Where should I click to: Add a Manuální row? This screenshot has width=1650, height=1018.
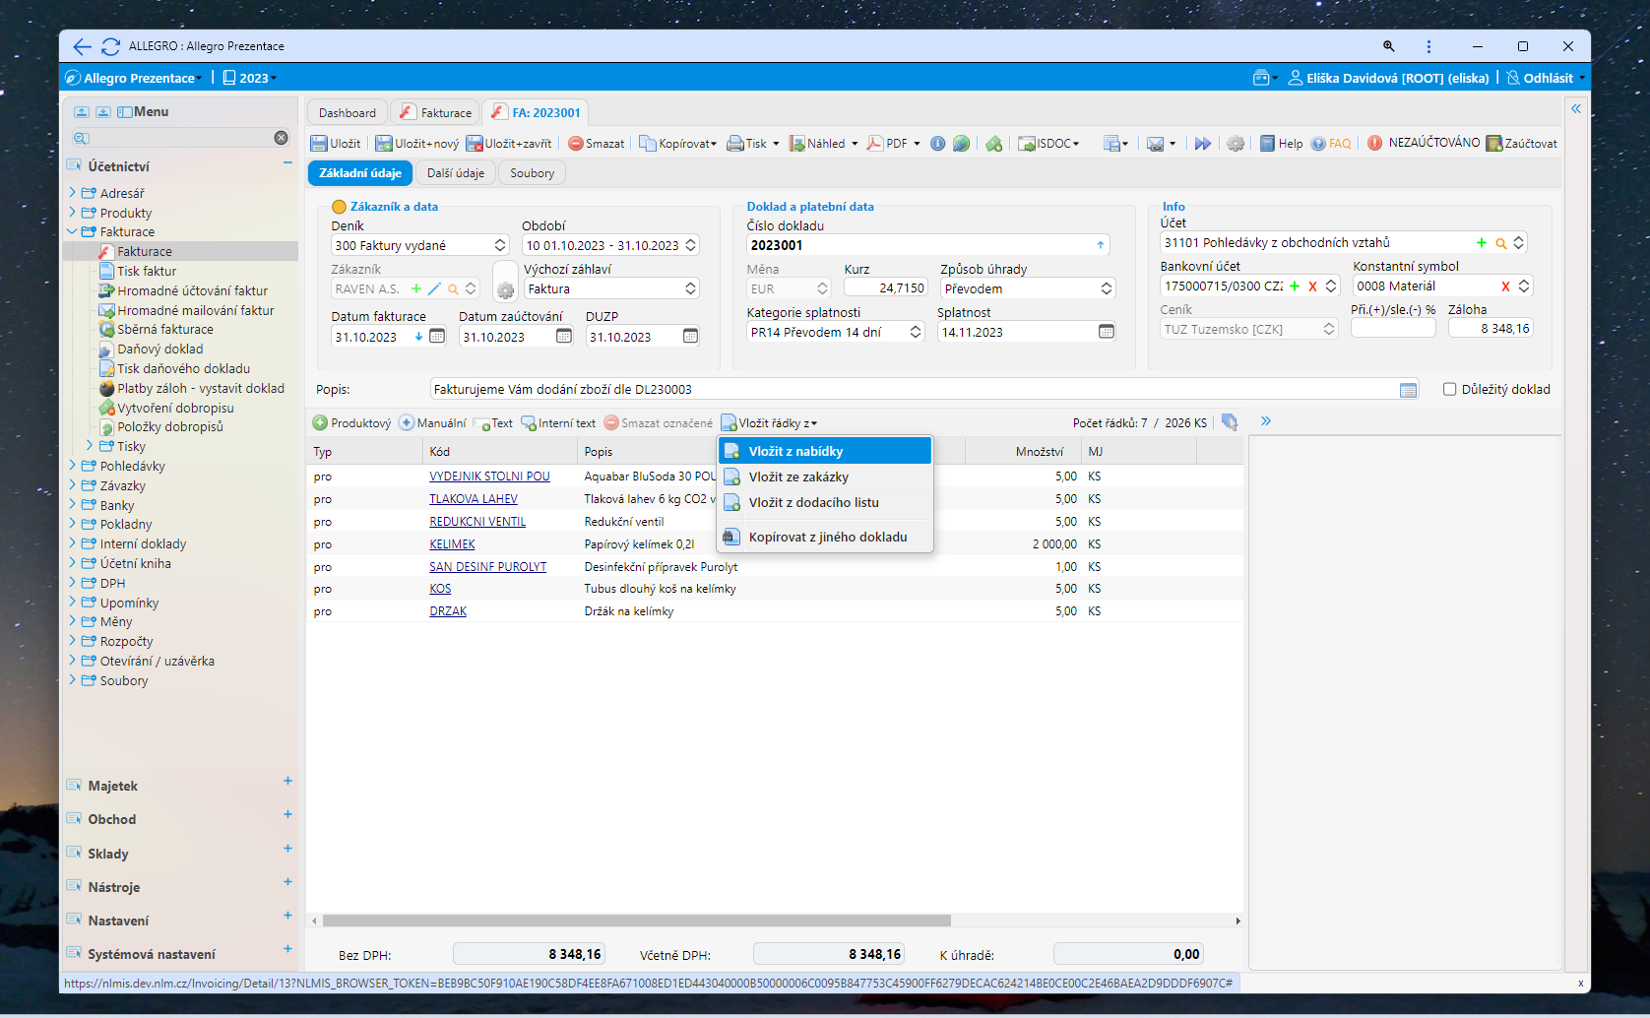432,423
